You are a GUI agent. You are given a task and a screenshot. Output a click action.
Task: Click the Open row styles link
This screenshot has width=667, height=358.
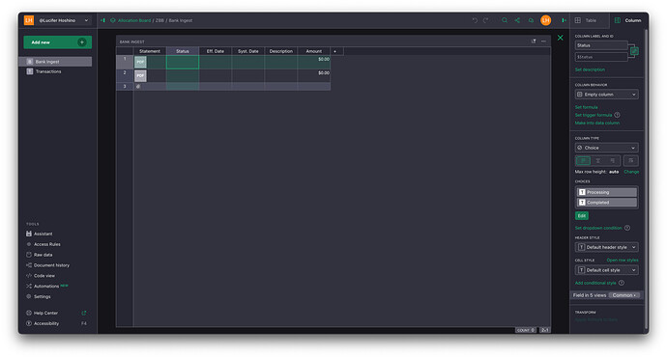click(x=623, y=260)
